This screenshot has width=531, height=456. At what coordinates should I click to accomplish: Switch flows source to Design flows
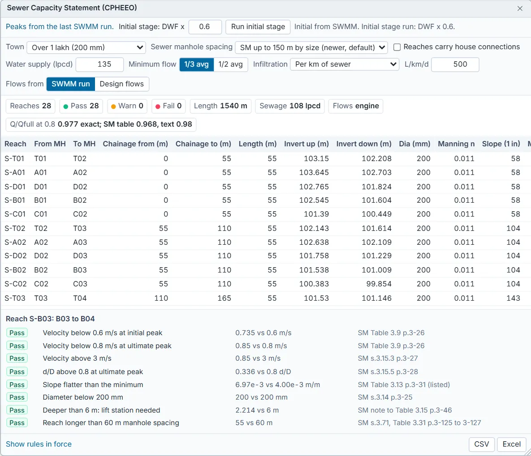coord(122,84)
